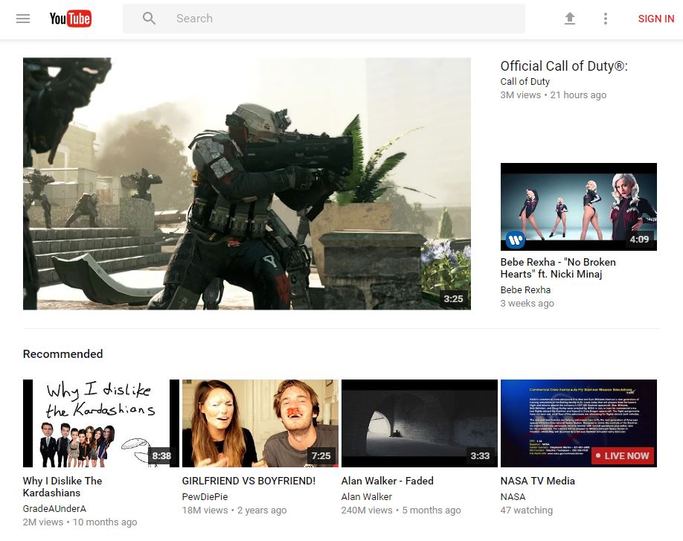Open Bebe Rexha No Broken Hearts title
The image size is (683, 541).
click(x=558, y=268)
